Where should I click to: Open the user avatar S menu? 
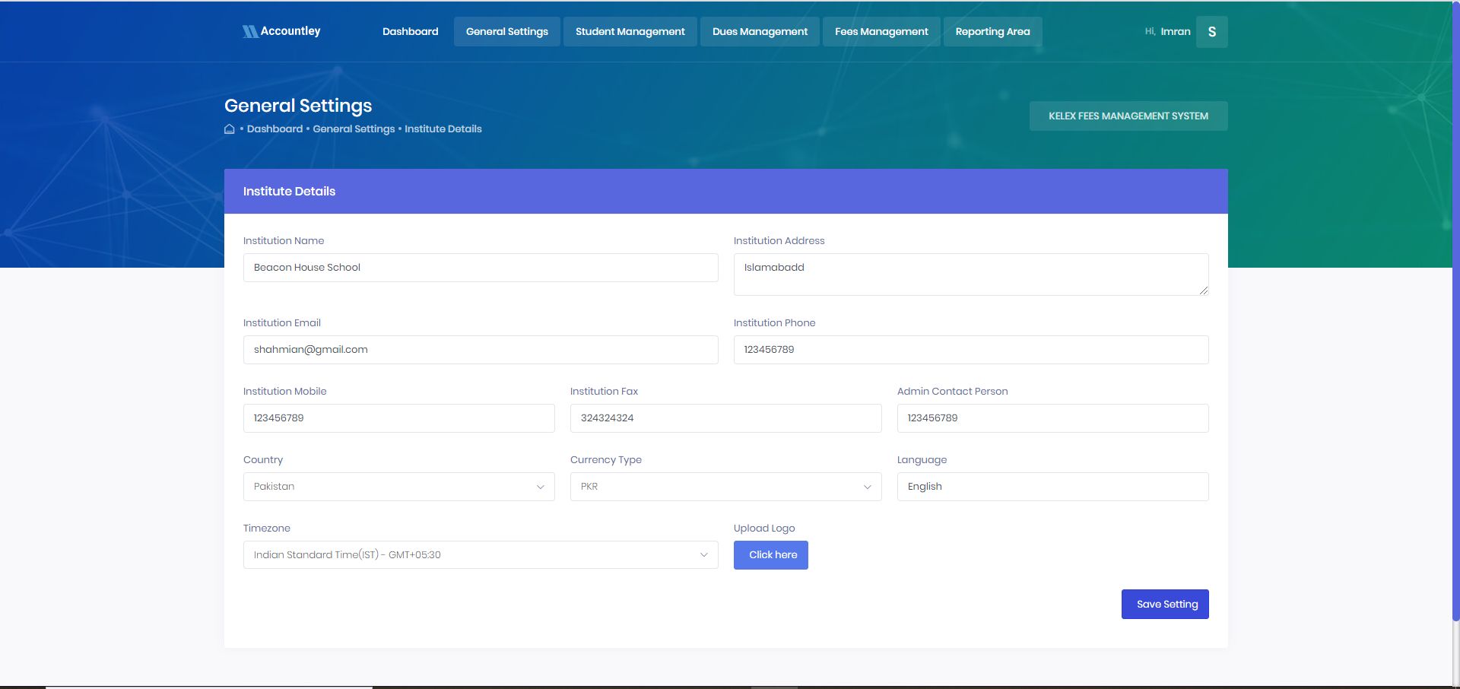[x=1211, y=32]
